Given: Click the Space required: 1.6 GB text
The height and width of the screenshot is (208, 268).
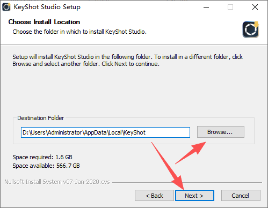Looking at the screenshot, I should (x=42, y=157).
